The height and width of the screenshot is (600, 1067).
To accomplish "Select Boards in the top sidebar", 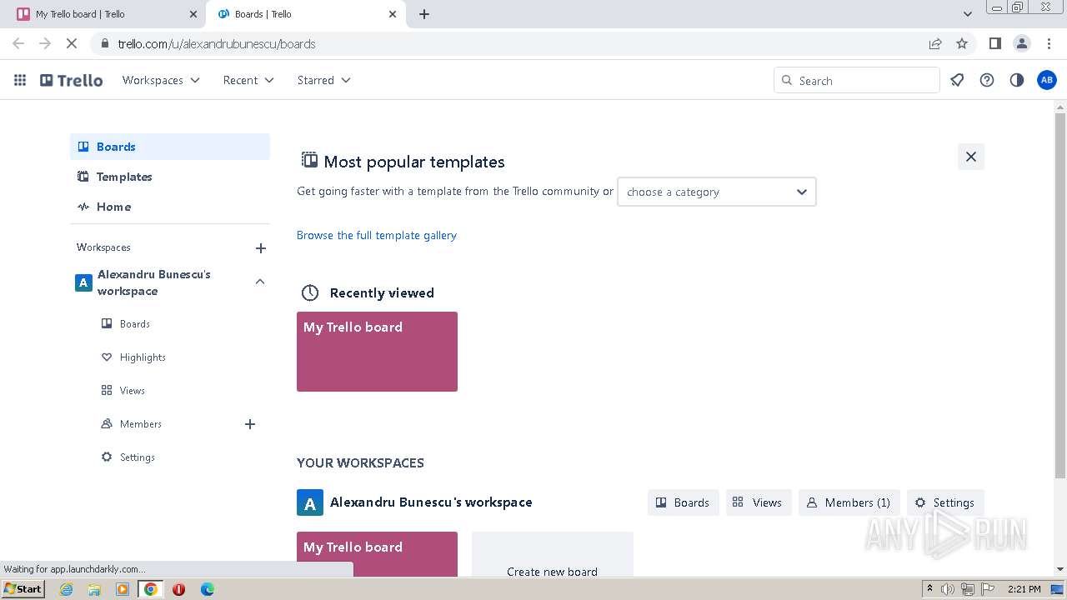I will (170, 147).
